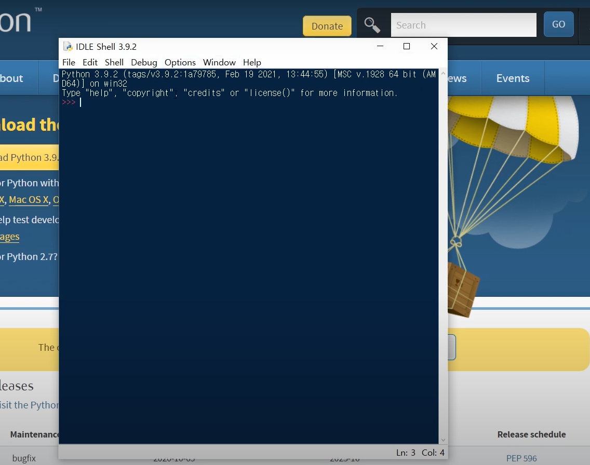Viewport: 590px width, 465px height.
Task: Maximize the IDLE Shell window
Action: pos(406,46)
